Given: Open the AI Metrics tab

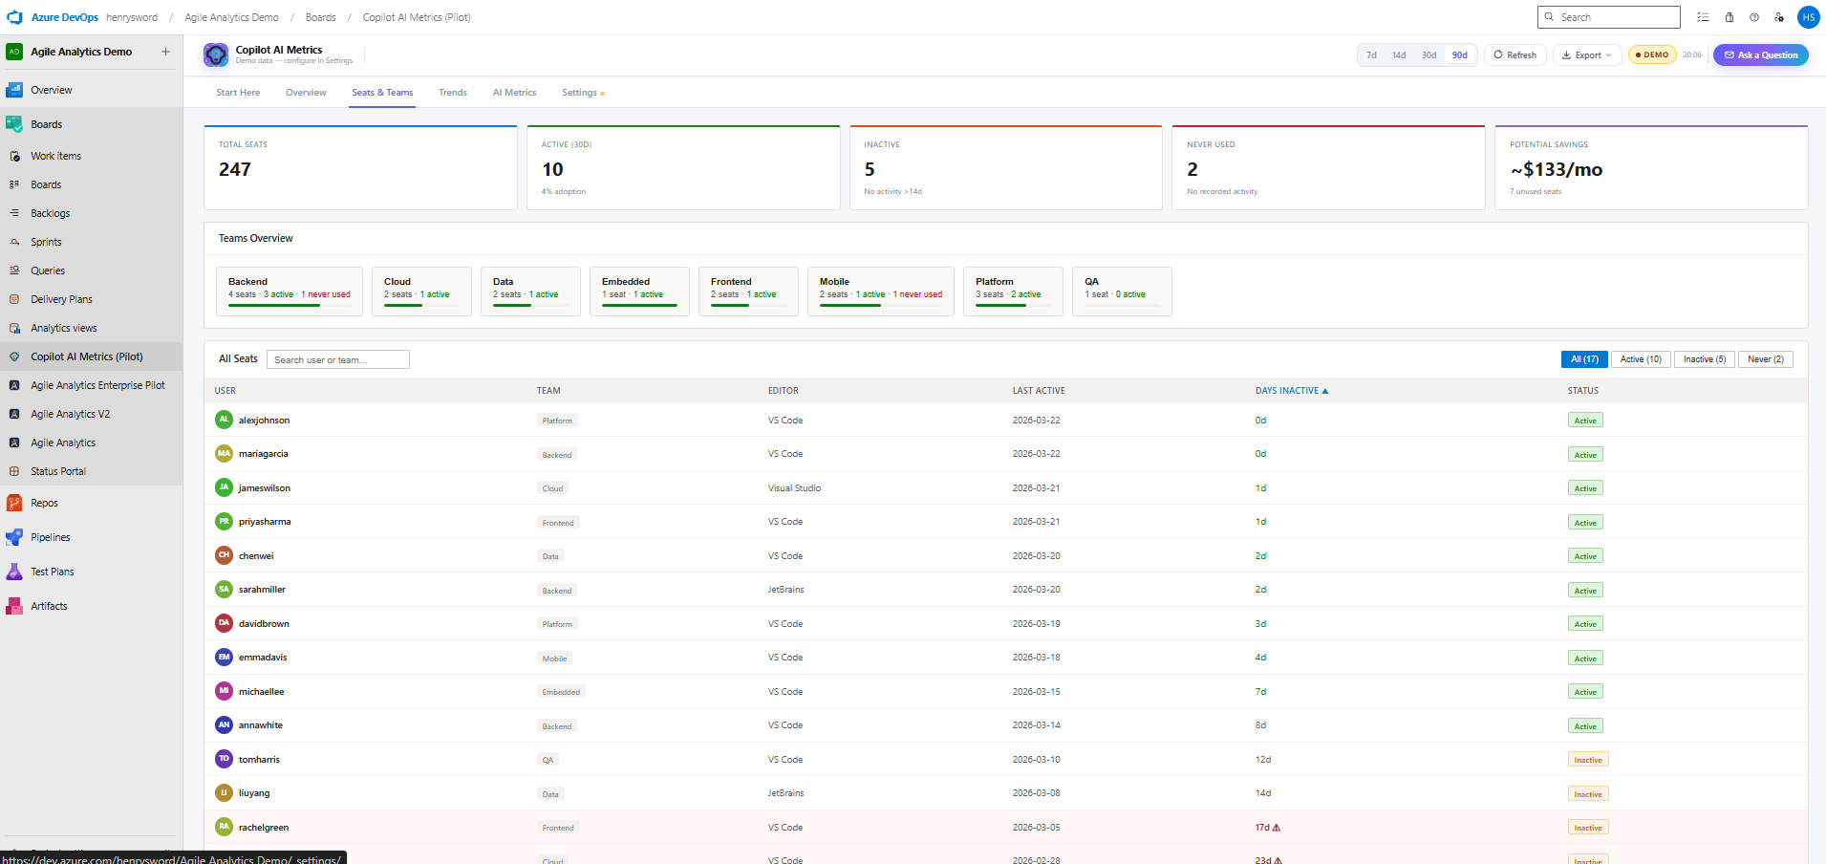Looking at the screenshot, I should tap(514, 92).
